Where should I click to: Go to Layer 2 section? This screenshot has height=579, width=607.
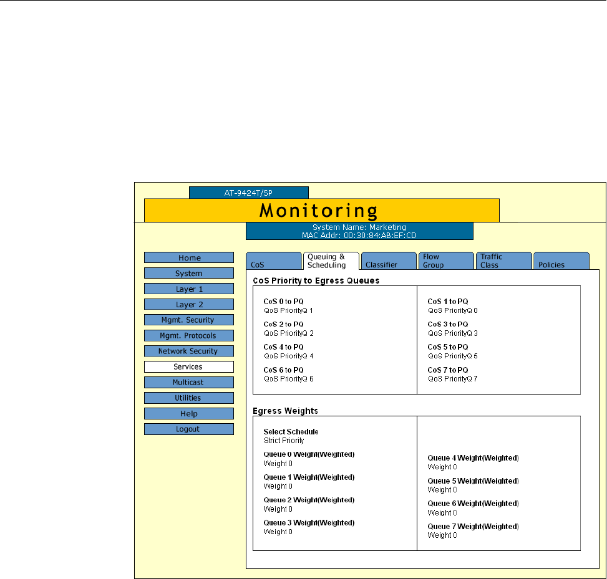(189, 304)
